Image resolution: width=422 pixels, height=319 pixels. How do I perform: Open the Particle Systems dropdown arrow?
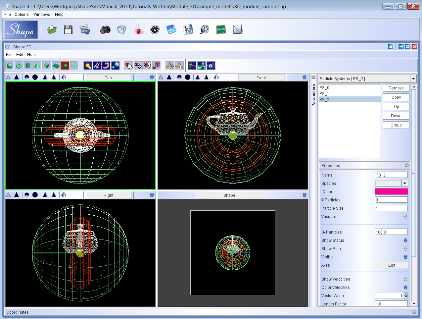(413, 79)
